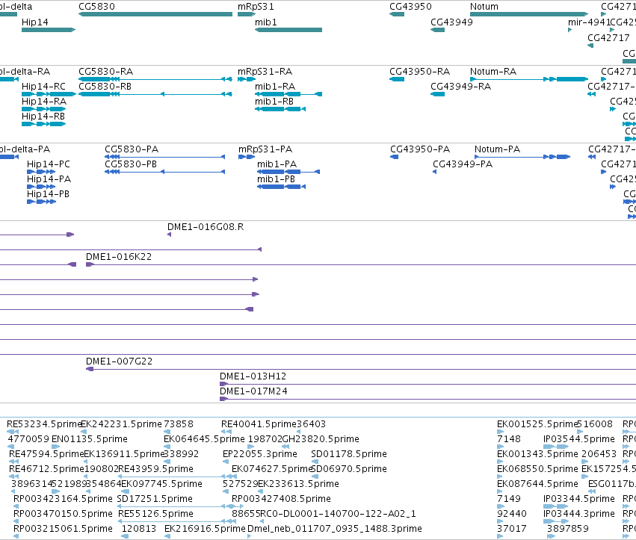Click the RP003215061.5prime EST label
Viewport: 636px width, 540px height.
(63, 529)
